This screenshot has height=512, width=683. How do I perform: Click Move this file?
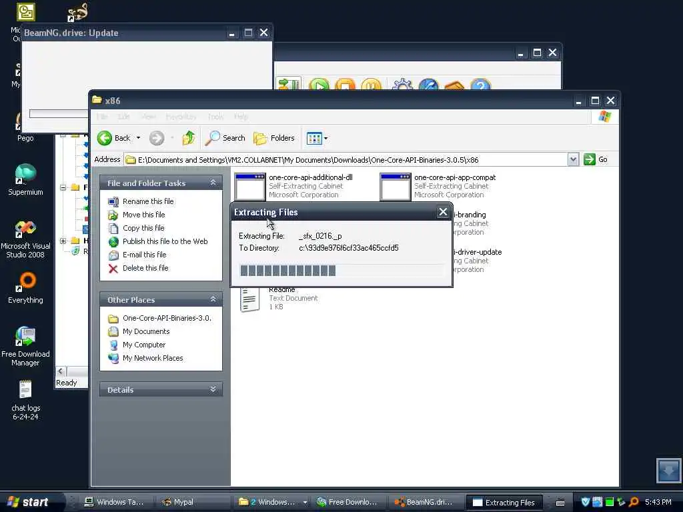point(144,215)
